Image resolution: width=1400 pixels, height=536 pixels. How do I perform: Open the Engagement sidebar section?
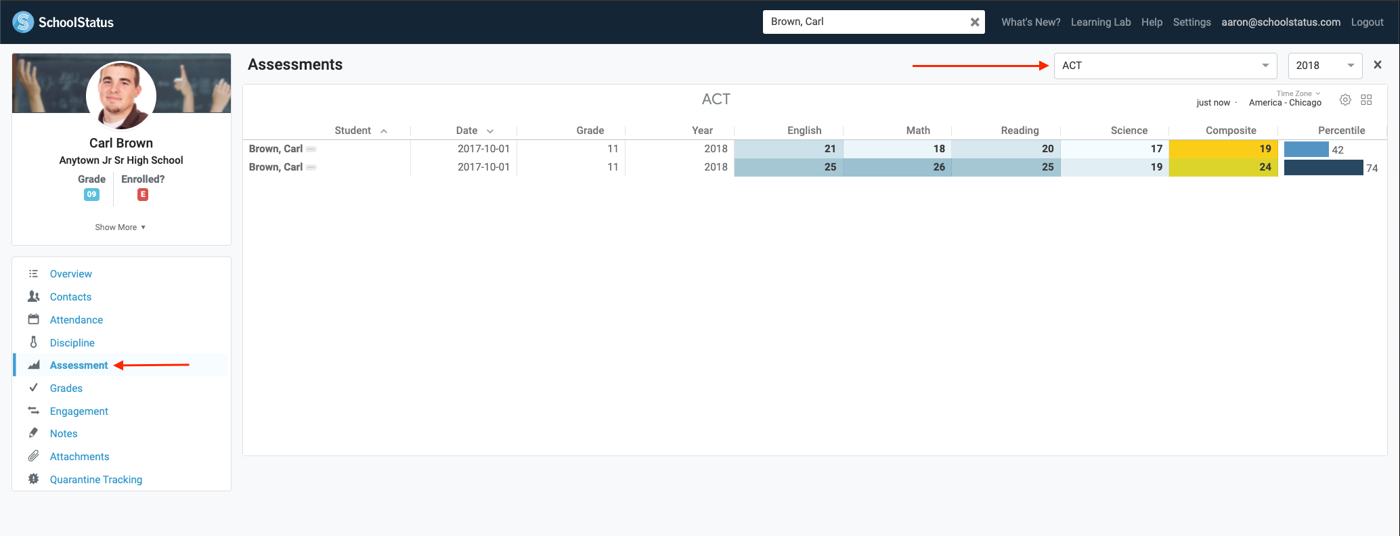coord(79,411)
